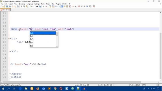162x91 pixels.
Task: Toggle the highlighted Indent Guide icon
Action: click(62, 7)
